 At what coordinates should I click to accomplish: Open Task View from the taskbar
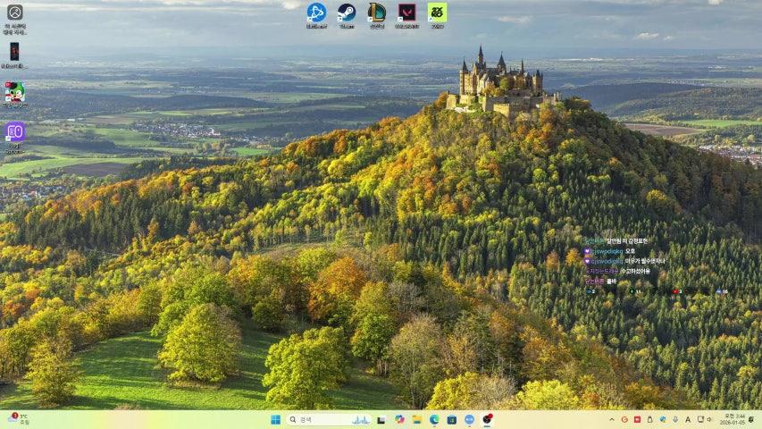(381, 419)
